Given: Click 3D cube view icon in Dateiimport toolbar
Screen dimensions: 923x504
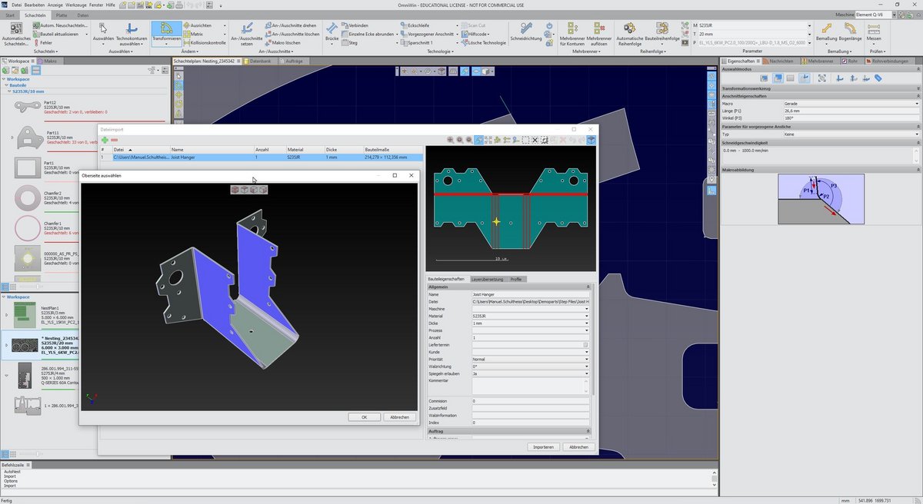Looking at the screenshot, I should 591,140.
